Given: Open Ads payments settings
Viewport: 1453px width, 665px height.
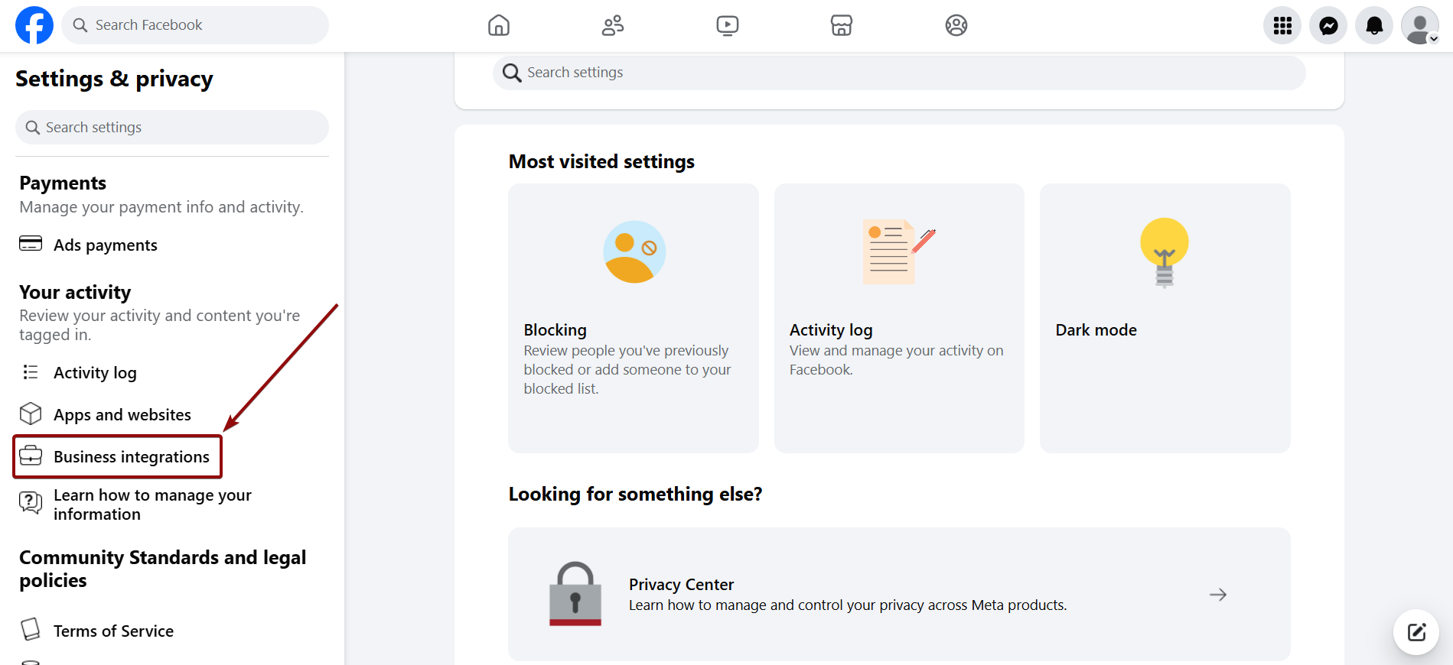Looking at the screenshot, I should [x=105, y=245].
